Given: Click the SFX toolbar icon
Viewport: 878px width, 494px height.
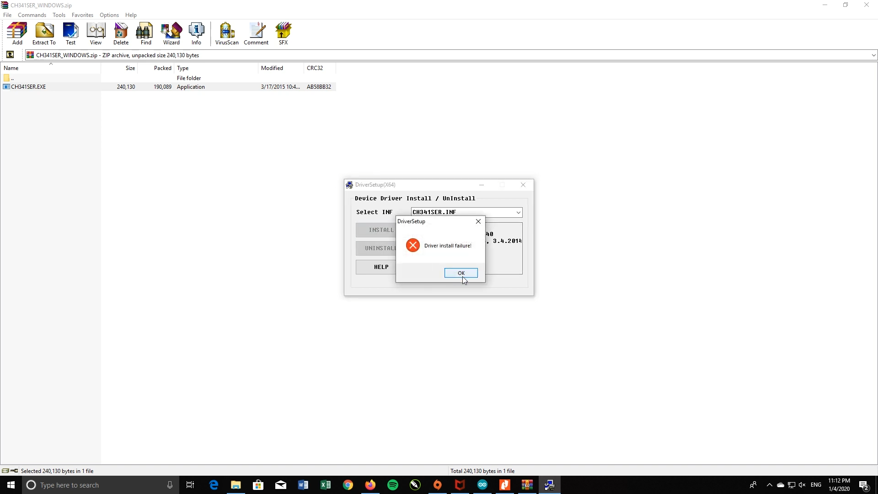Looking at the screenshot, I should click(284, 33).
